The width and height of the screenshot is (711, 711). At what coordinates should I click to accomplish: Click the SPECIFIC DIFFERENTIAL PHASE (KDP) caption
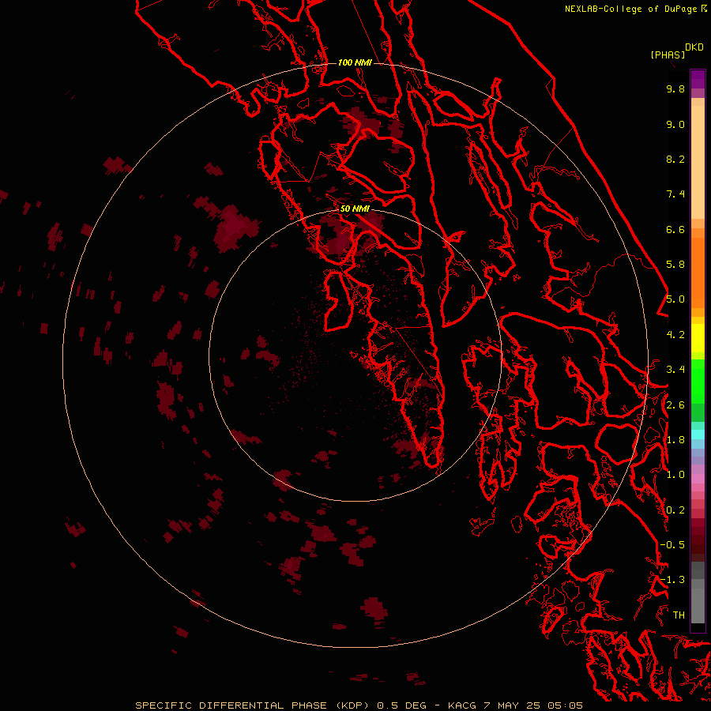253,705
